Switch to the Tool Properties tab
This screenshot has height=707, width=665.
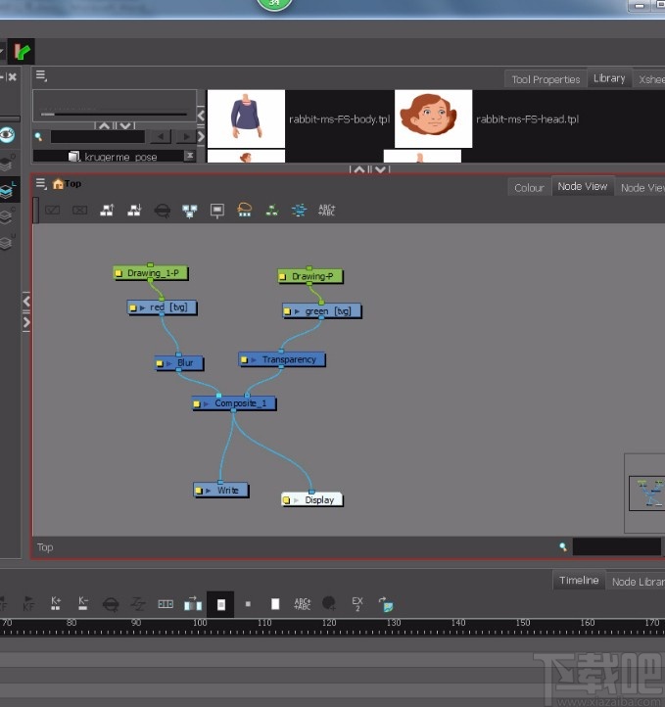[546, 79]
